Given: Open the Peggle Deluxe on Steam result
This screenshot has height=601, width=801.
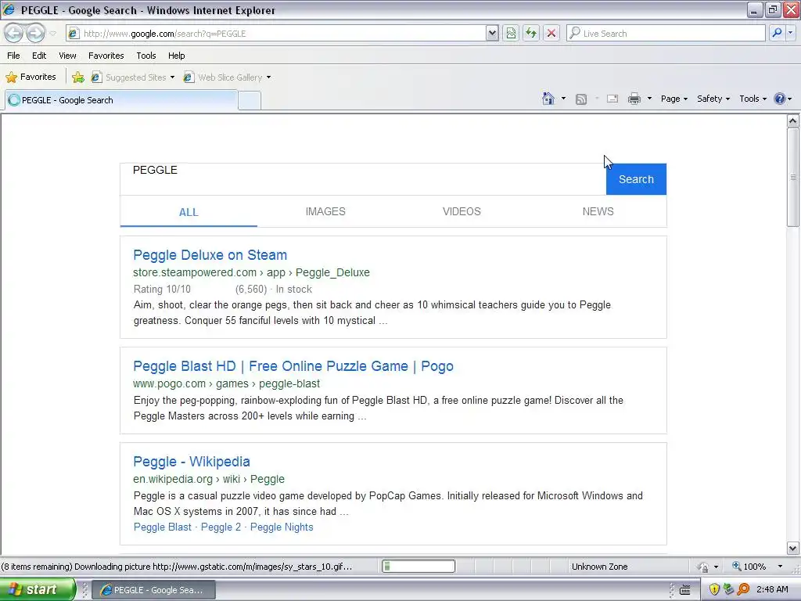Looking at the screenshot, I should click(x=210, y=255).
